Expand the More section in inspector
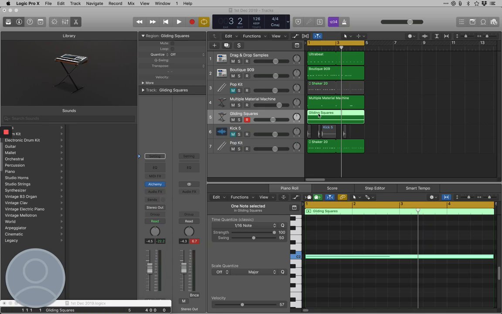Image resolution: width=502 pixels, height=314 pixels. coord(143,83)
